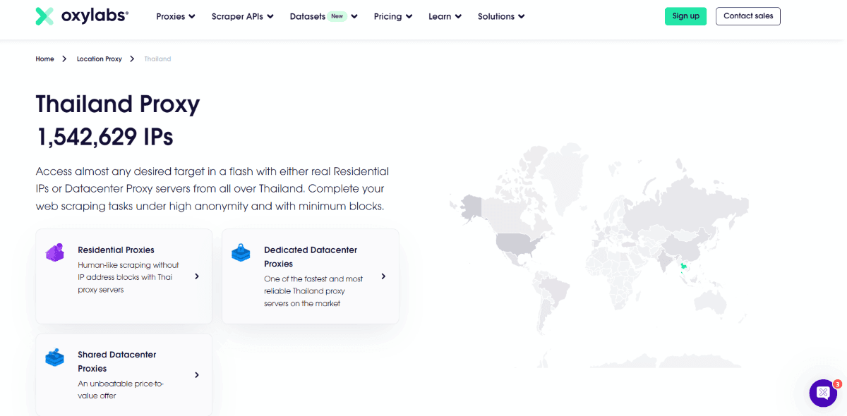Click the 1,542,629 IPs text
The height and width of the screenshot is (416, 847).
(104, 137)
